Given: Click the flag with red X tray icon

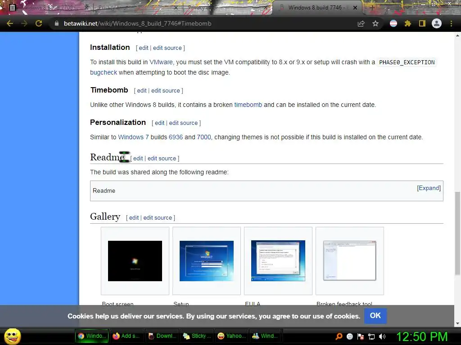Looking at the screenshot, I should coord(361,336).
